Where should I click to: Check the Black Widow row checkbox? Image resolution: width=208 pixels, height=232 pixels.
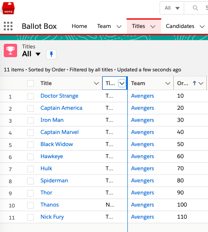pyautogui.click(x=30, y=144)
